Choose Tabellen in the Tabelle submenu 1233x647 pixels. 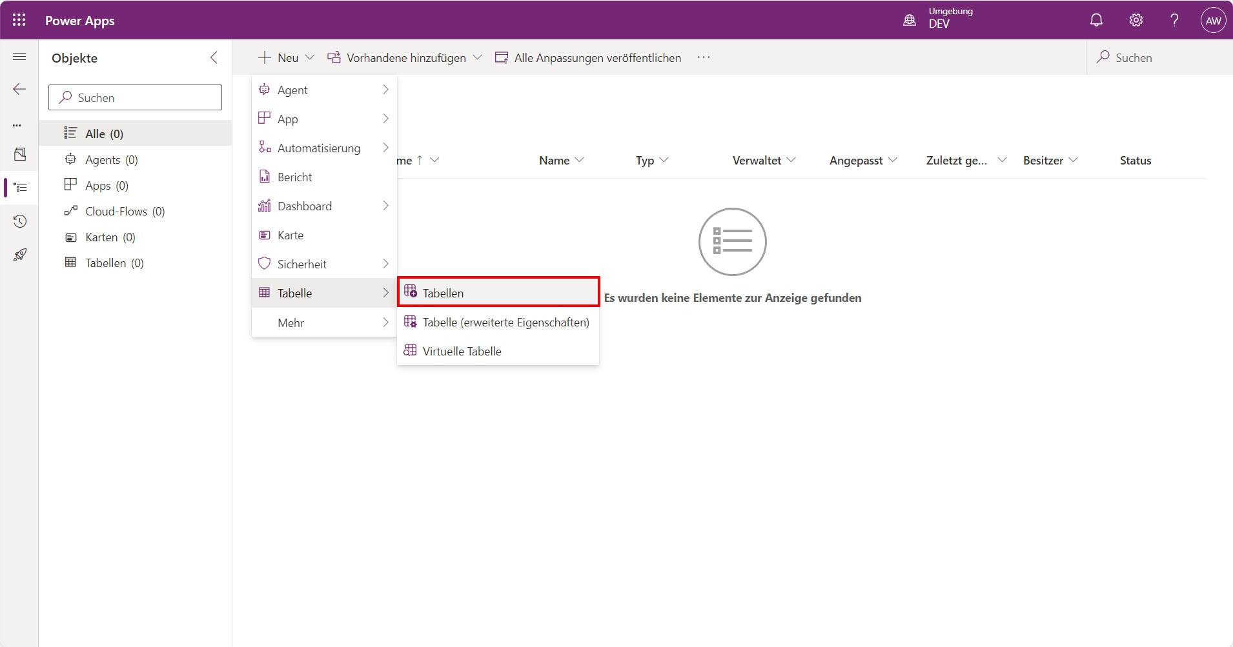[x=498, y=293]
